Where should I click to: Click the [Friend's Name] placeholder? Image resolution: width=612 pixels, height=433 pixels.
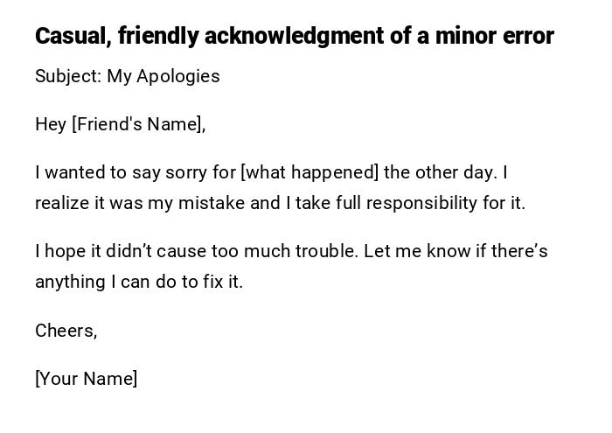[138, 124]
